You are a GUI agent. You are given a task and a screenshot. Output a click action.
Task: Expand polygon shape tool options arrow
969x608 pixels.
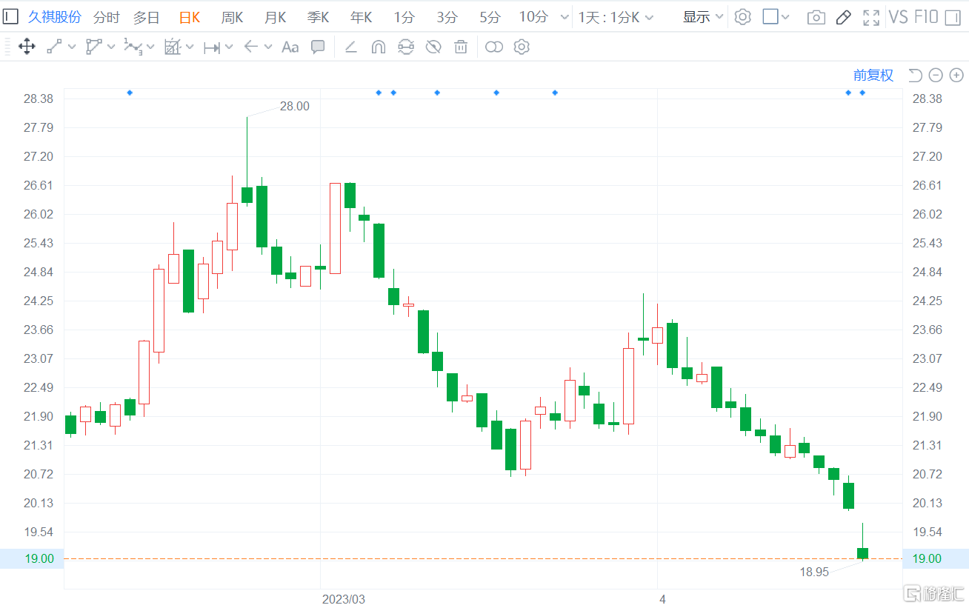tap(111, 47)
